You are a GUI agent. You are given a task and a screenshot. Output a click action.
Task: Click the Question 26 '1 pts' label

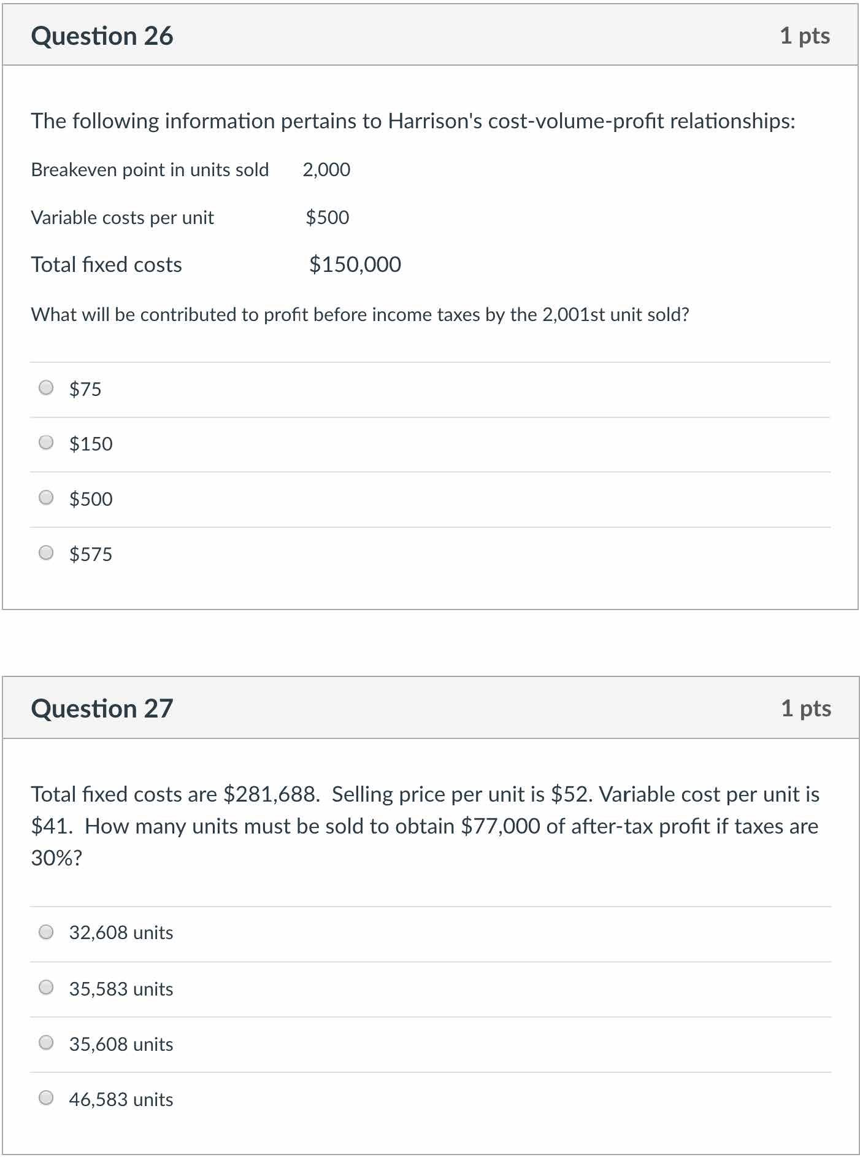[x=805, y=36]
